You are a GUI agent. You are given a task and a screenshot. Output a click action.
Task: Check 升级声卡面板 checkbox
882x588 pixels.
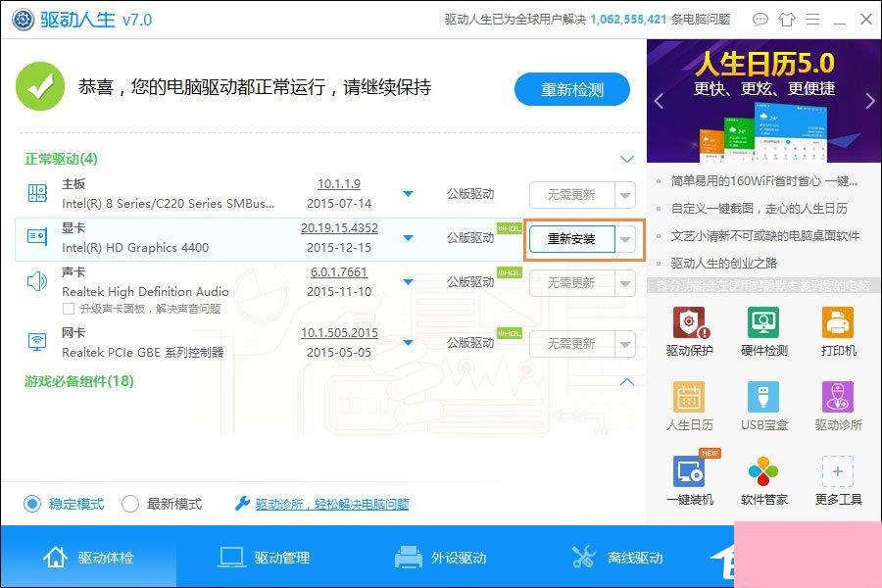click(69, 309)
